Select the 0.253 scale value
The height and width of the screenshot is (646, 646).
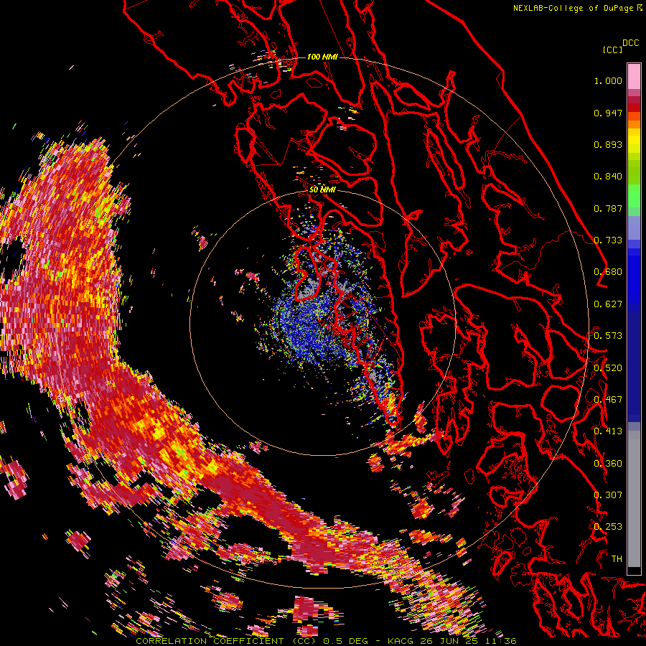pos(608,527)
